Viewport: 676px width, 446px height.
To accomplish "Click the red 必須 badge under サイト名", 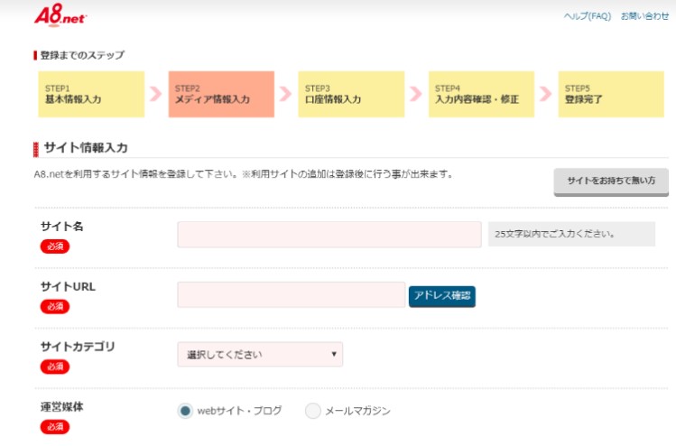I will coord(55,246).
